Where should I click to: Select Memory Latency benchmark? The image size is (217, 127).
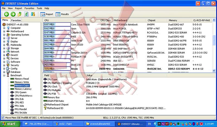coord(23,89)
